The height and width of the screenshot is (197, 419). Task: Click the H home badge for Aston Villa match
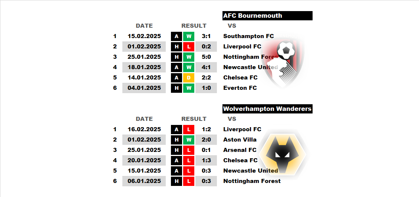coord(176,140)
